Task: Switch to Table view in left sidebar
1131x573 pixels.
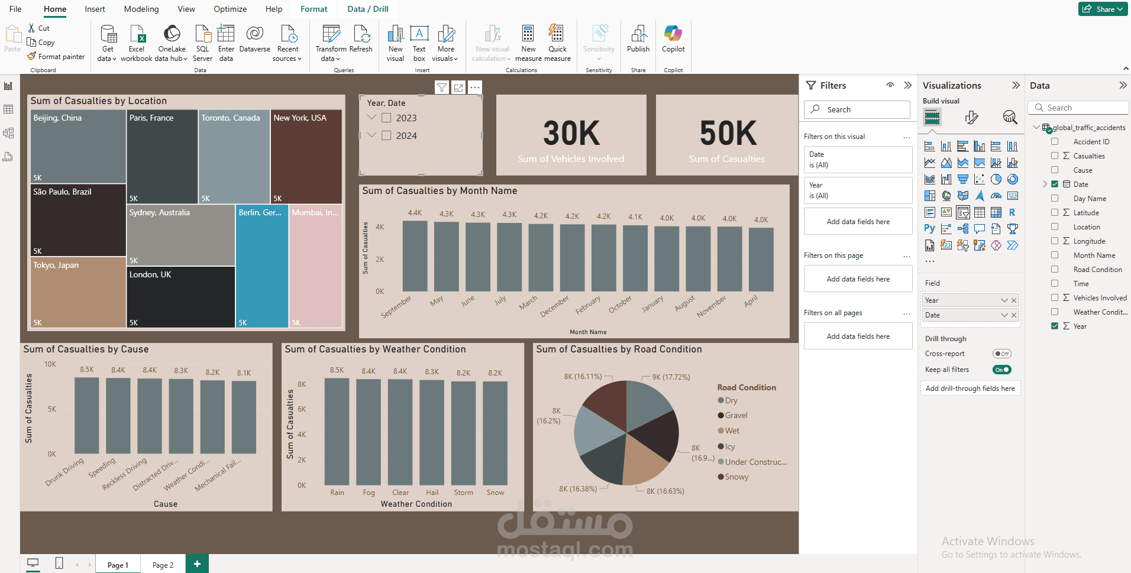Action: coord(8,109)
